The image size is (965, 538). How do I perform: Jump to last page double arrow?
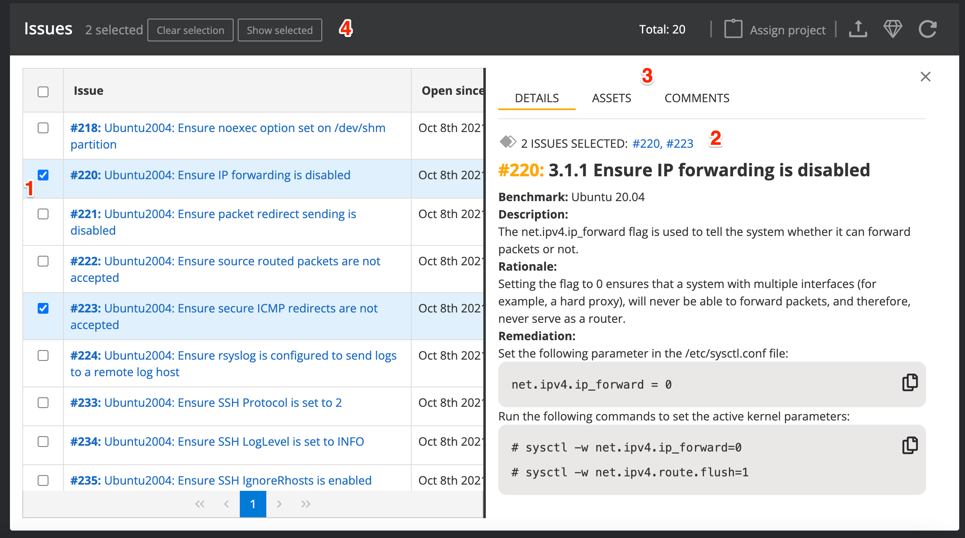pyautogui.click(x=306, y=504)
